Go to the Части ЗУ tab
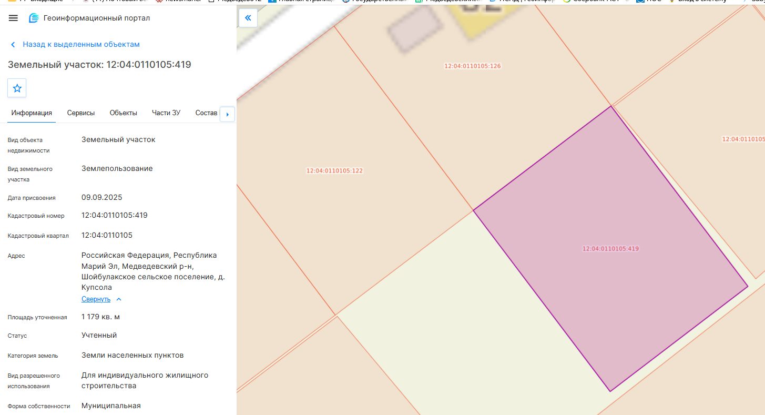The width and height of the screenshot is (765, 415). click(166, 113)
